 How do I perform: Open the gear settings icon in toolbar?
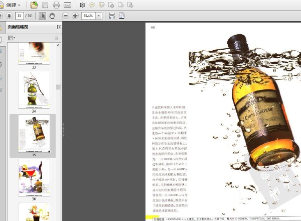tap(82, 5)
